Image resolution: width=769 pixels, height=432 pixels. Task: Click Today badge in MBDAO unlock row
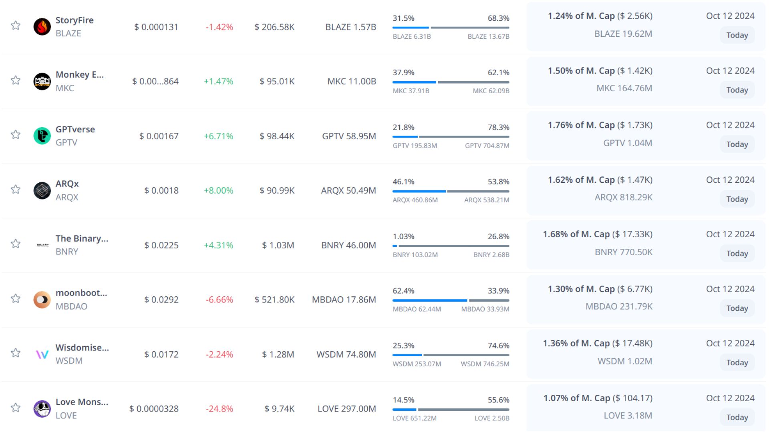tap(737, 308)
